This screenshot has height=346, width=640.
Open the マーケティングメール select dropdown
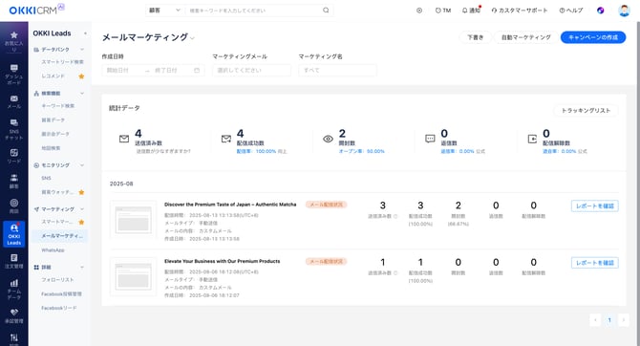point(251,71)
